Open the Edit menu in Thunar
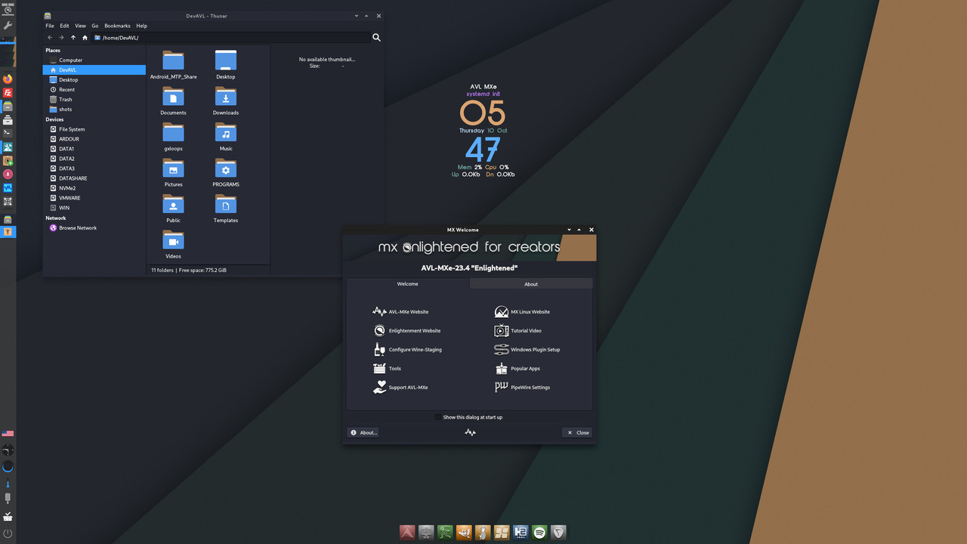 [64, 26]
